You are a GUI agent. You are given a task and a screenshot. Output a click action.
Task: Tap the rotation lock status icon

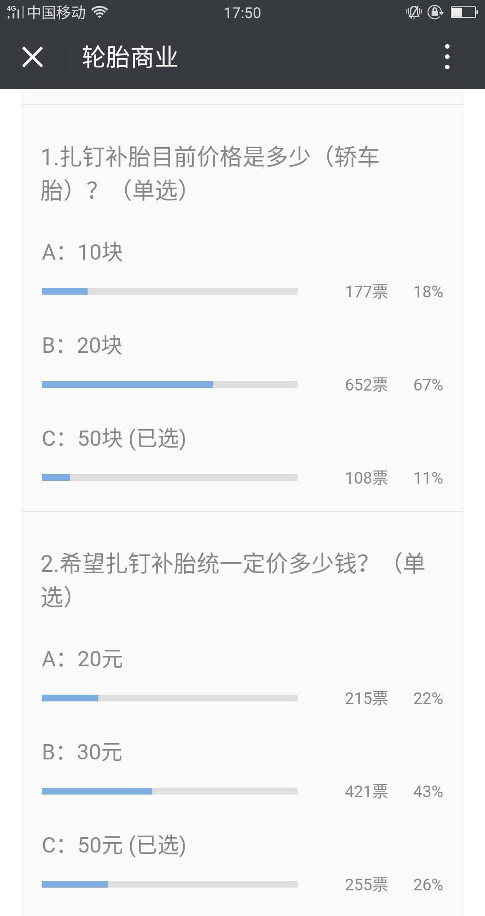point(435,12)
